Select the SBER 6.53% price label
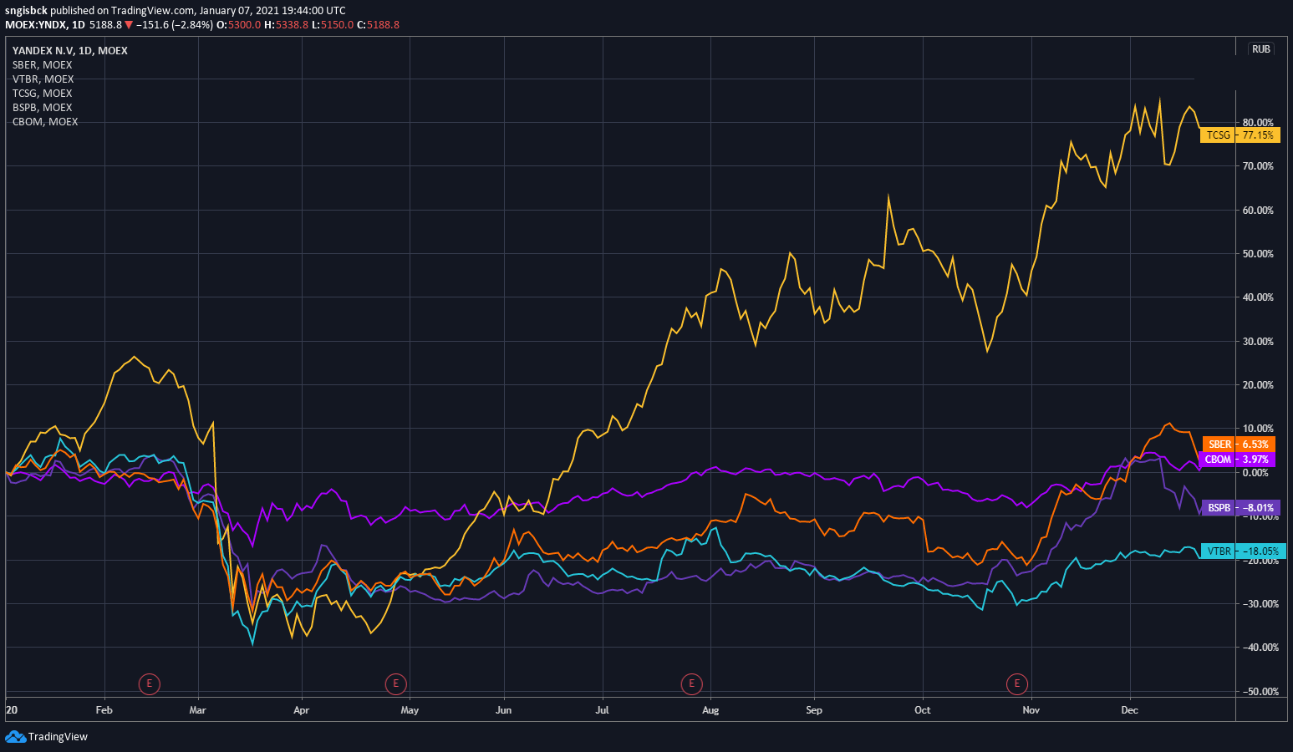Image resolution: width=1293 pixels, height=752 pixels. tap(1239, 445)
